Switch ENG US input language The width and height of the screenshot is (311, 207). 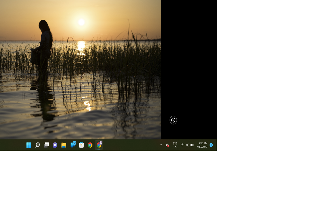pyautogui.click(x=175, y=145)
